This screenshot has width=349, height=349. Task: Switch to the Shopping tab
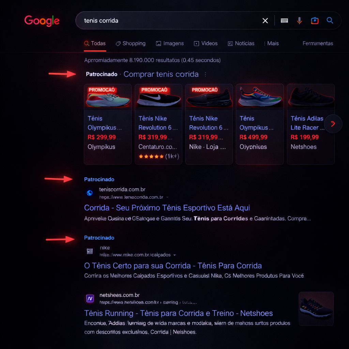(131, 43)
